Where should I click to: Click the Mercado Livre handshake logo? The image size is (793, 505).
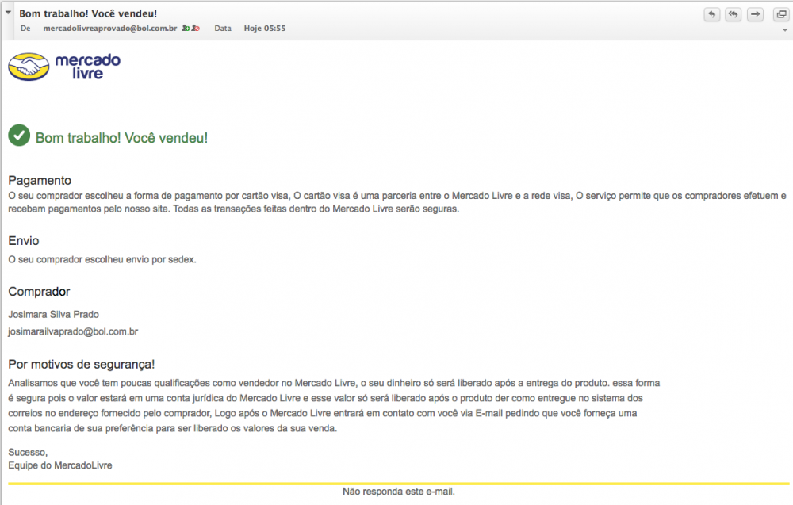(29, 67)
